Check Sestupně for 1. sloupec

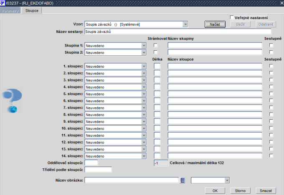(271, 66)
